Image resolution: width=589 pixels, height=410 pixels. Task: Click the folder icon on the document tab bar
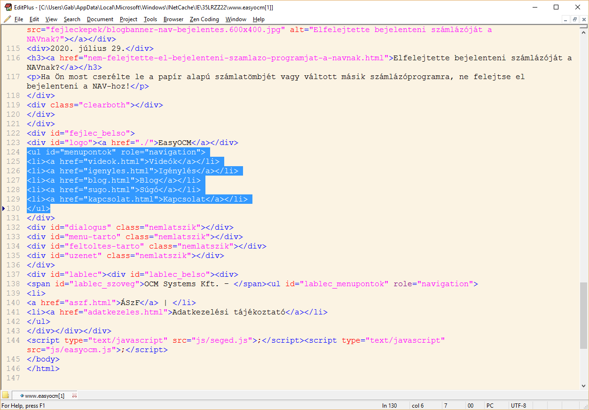[6, 395]
